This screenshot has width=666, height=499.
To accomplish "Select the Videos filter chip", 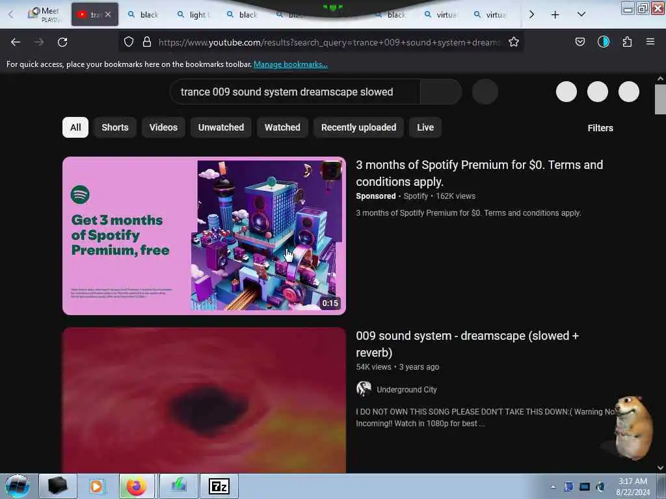I will [x=163, y=127].
